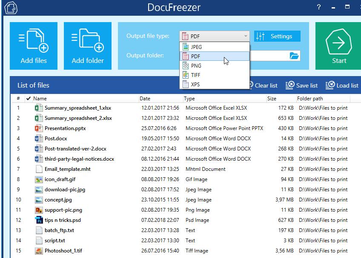Screen dimensions: 361x258
Task: Choose PDF from the output type list
Action: [x=215, y=57]
